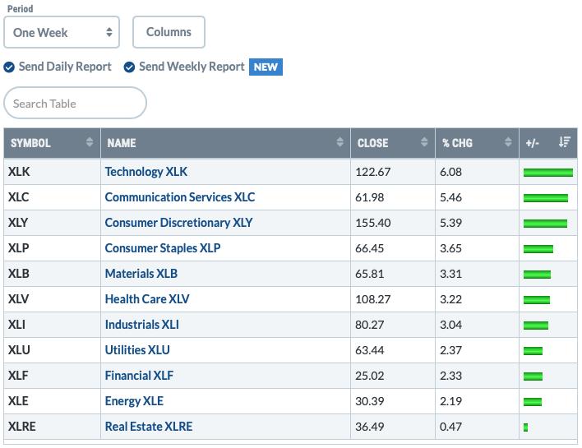Sort by % CHG column arrows
582x448 pixels.
tap(508, 141)
